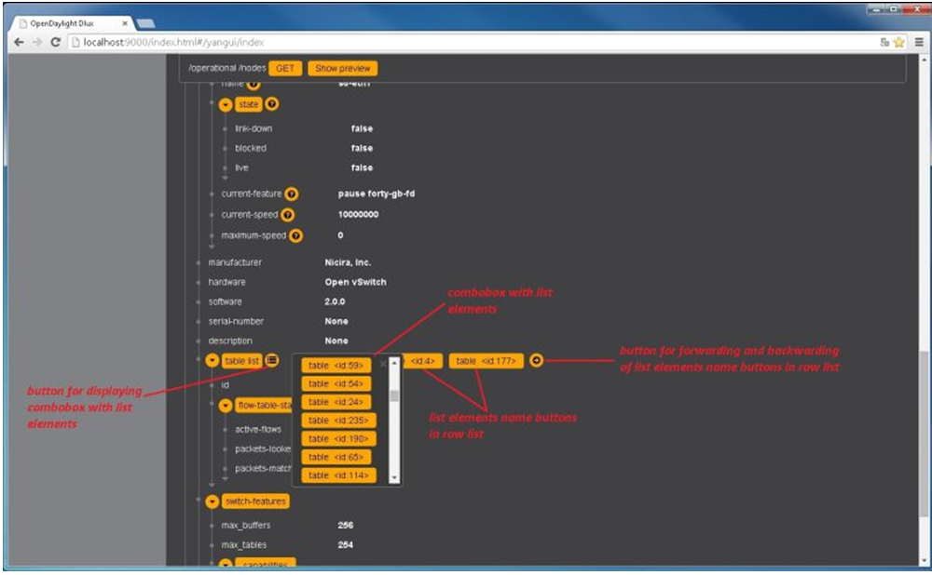The height and width of the screenshot is (575, 932).
Task: Select table id:59 in the combobox
Action: coord(336,366)
